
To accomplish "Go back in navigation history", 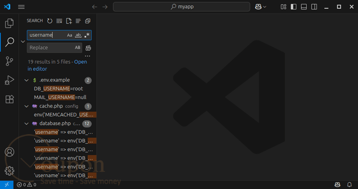I will (95, 7).
